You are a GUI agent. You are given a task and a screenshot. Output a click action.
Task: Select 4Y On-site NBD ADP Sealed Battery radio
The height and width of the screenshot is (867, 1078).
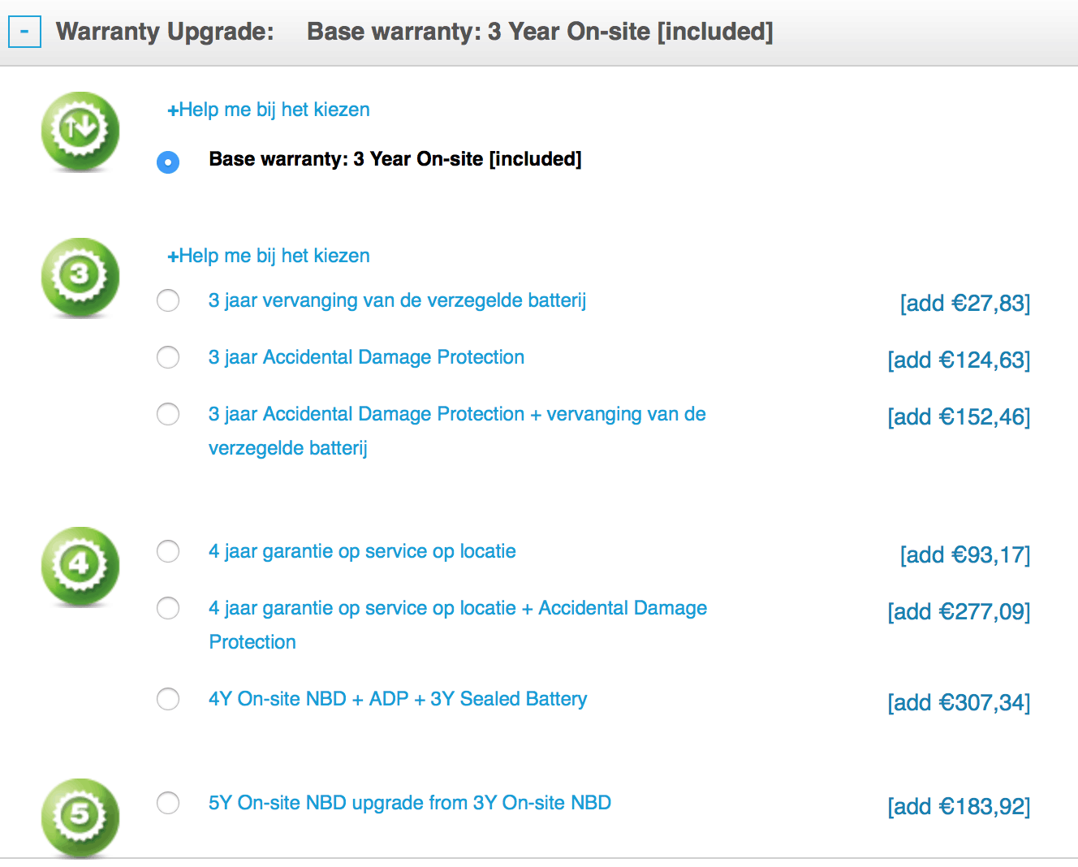tap(168, 699)
